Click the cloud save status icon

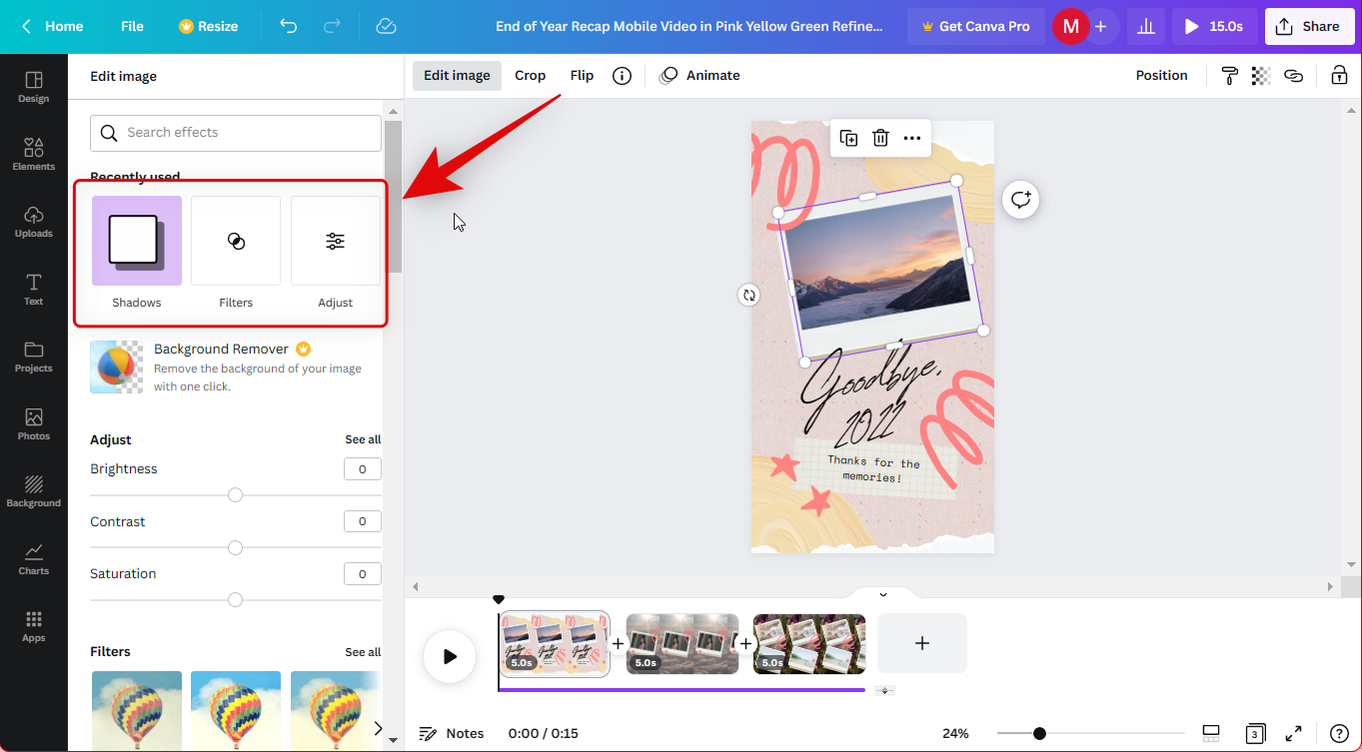coord(386,26)
